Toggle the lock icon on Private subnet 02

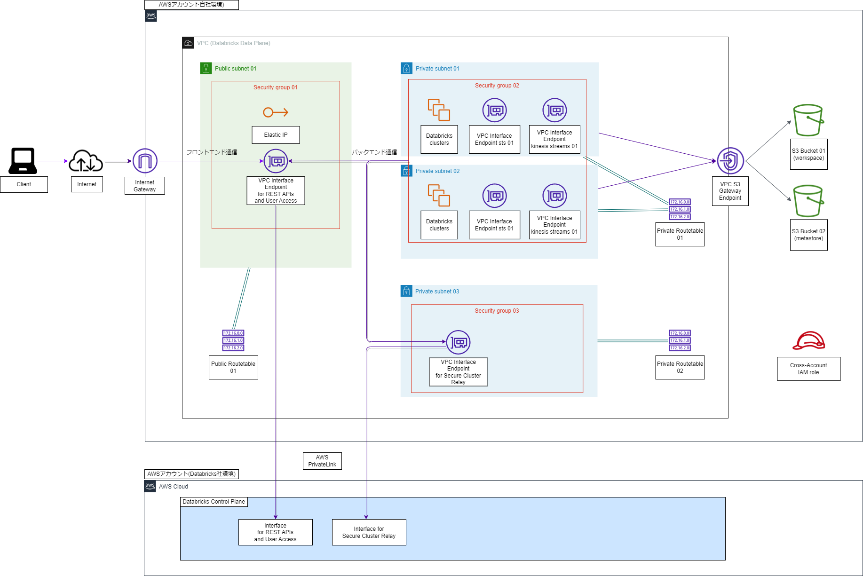[406, 171]
